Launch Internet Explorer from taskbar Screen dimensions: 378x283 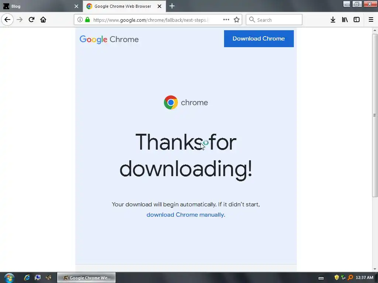27,278
